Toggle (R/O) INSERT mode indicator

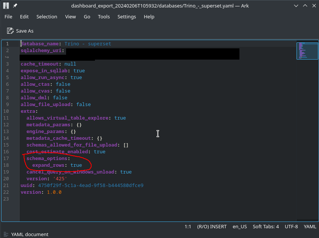(212, 227)
